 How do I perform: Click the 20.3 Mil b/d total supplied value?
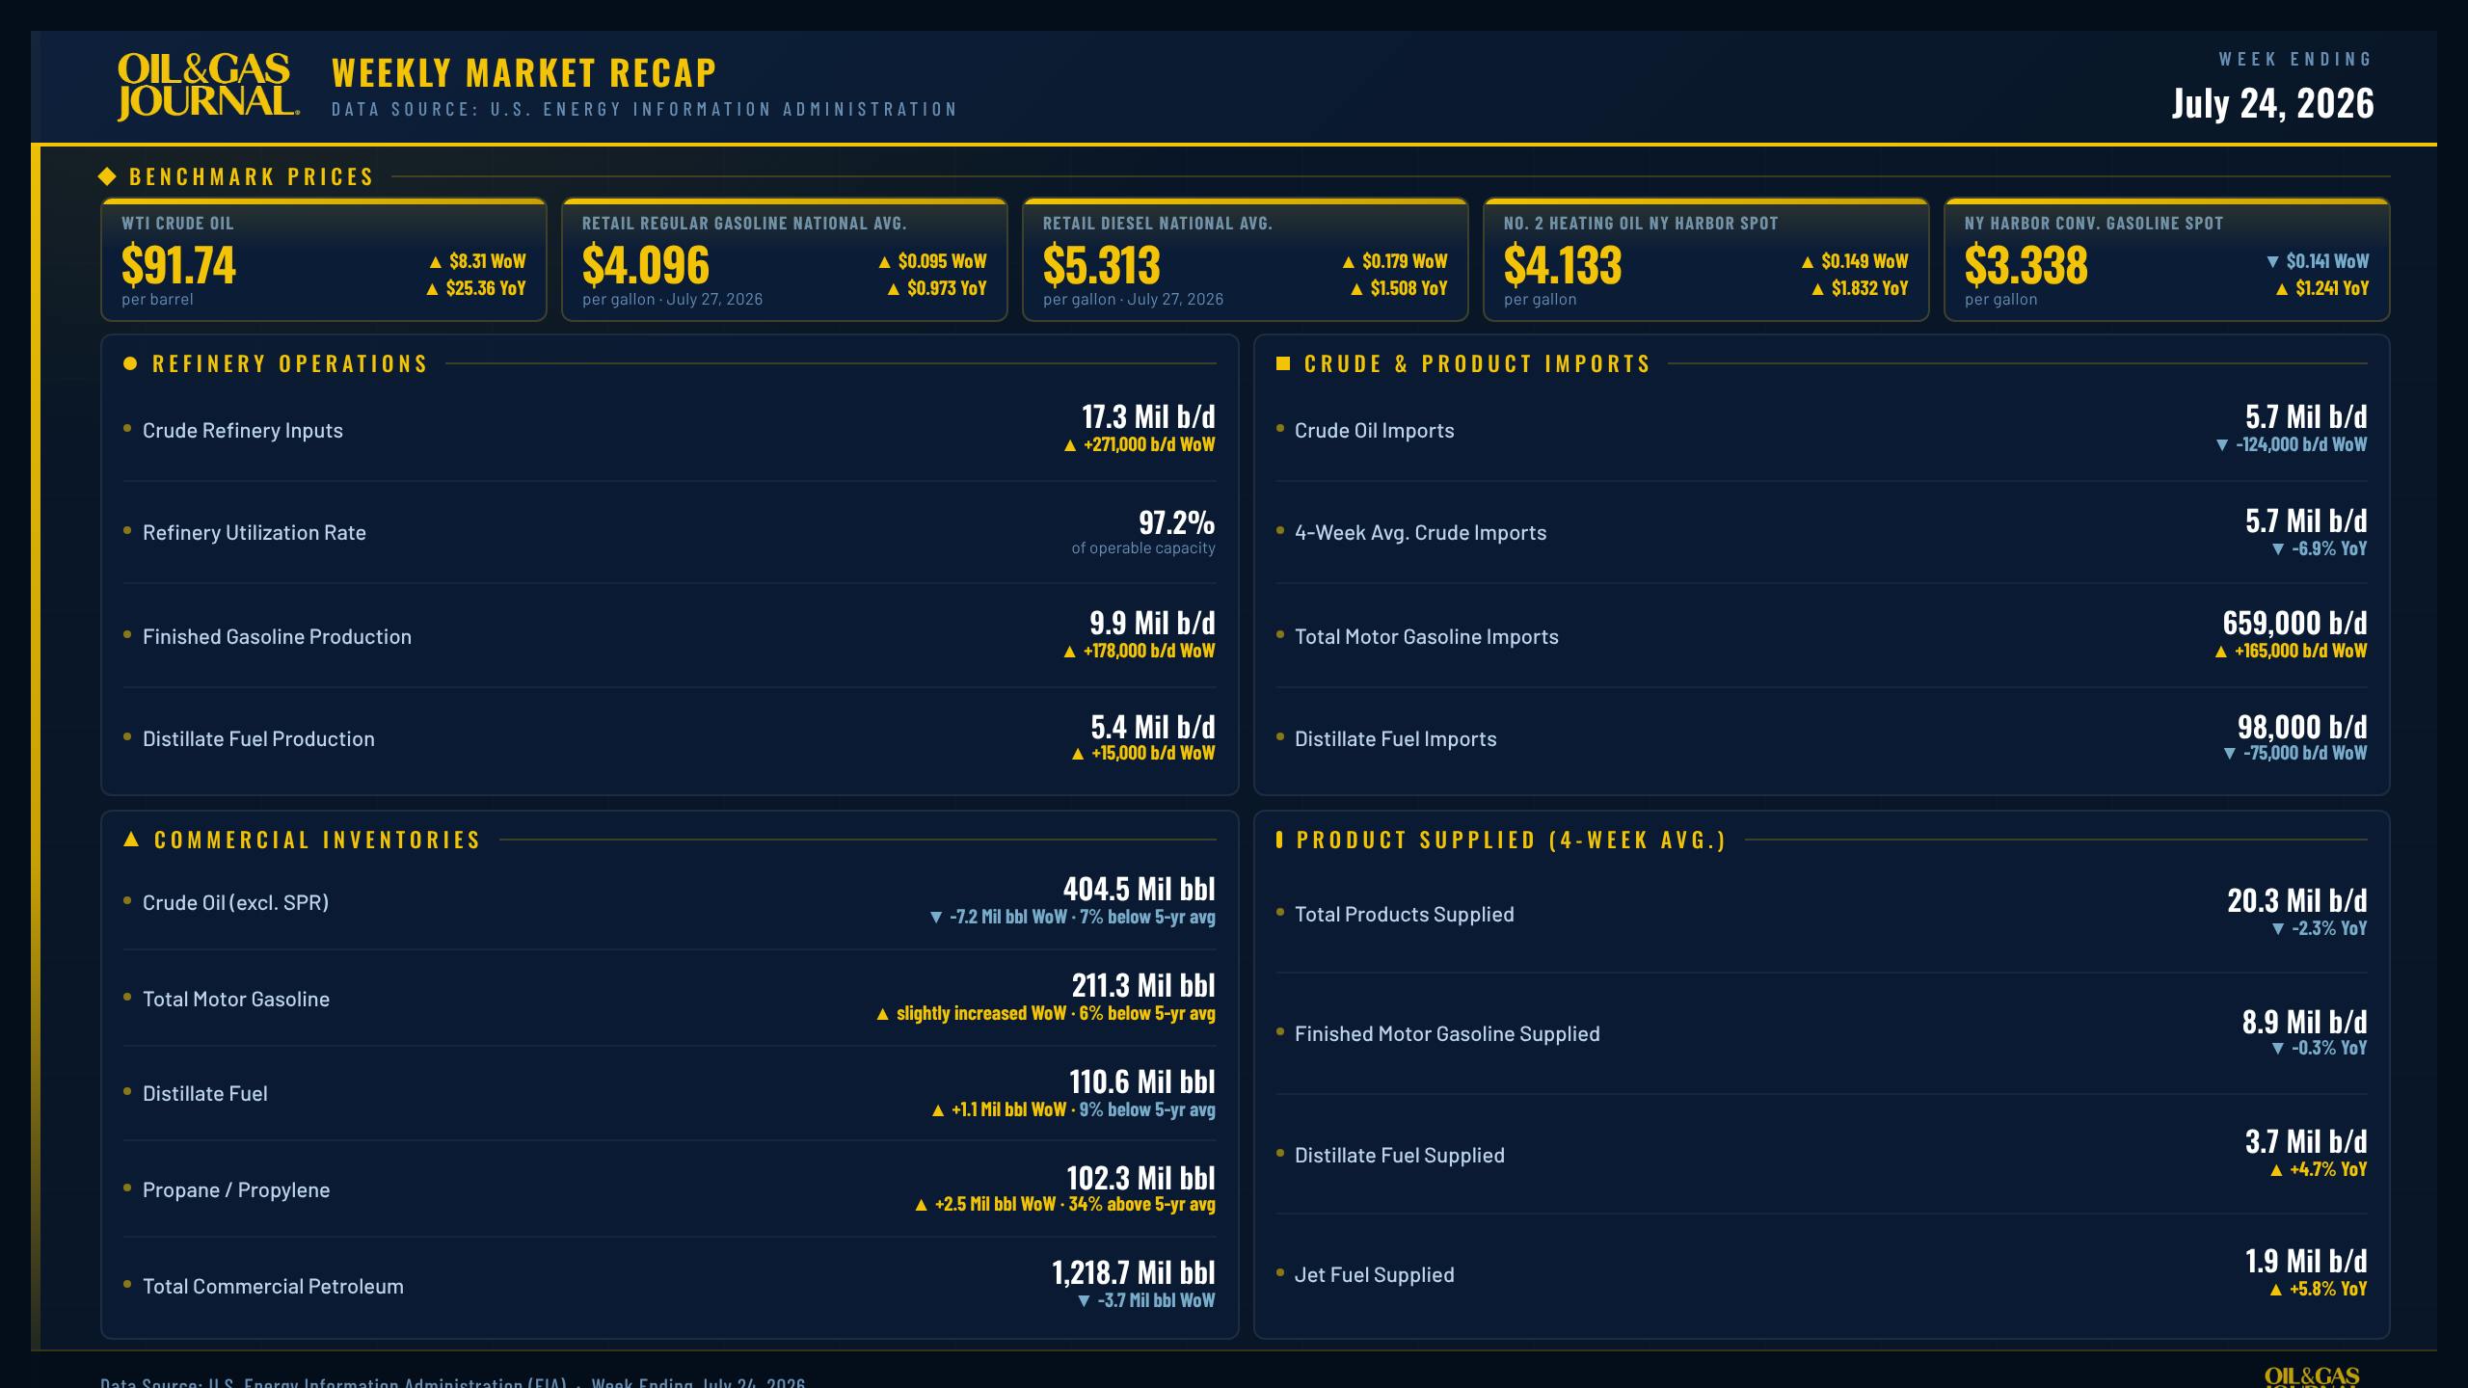(x=2297, y=900)
